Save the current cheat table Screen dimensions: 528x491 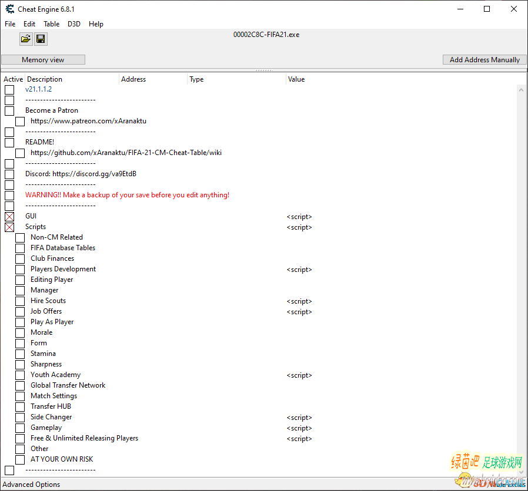41,39
